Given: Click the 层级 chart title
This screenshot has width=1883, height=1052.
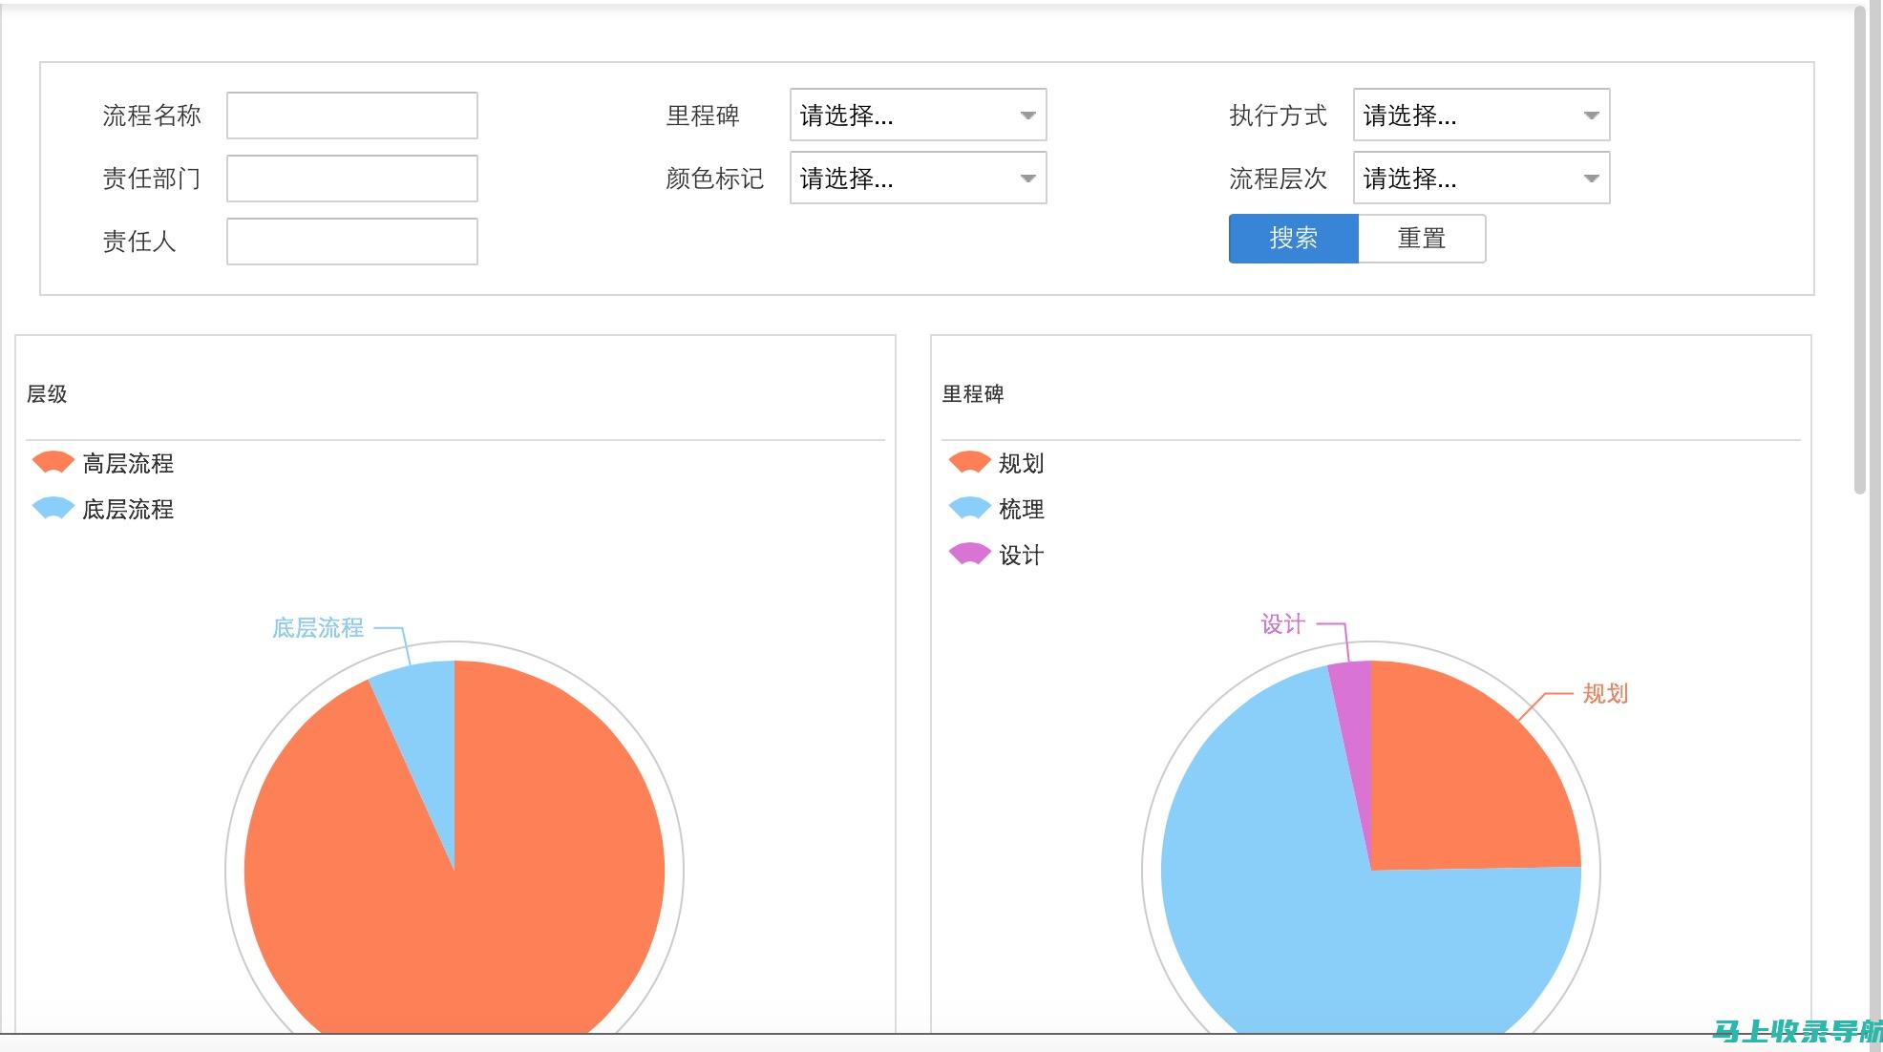Looking at the screenshot, I should click(x=47, y=394).
